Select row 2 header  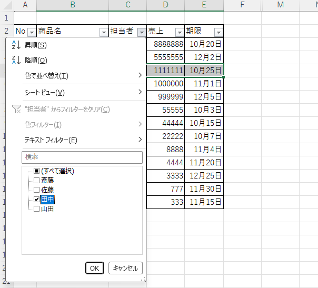[x=7, y=31]
